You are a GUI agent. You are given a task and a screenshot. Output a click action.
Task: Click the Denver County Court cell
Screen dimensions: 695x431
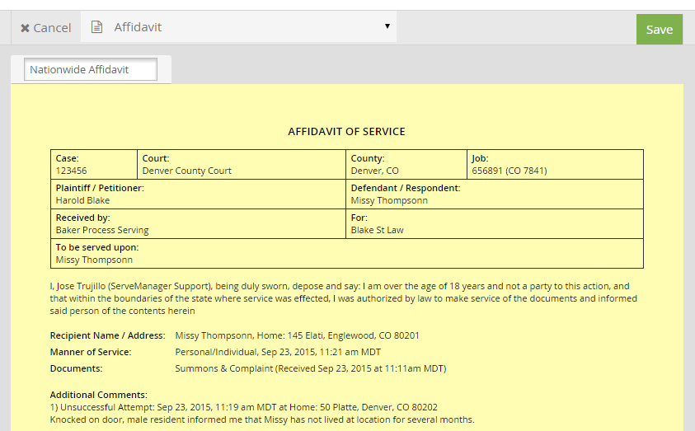(x=187, y=171)
